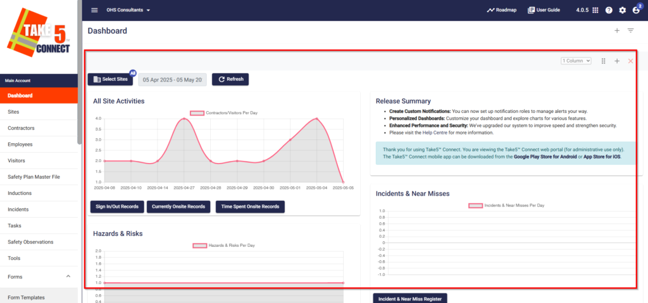Open Time Spent Onsite Records
The width and height of the screenshot is (648, 303).
[250, 206]
